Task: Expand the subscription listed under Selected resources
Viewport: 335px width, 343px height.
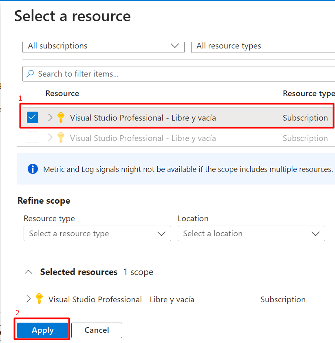Action: coord(29,299)
